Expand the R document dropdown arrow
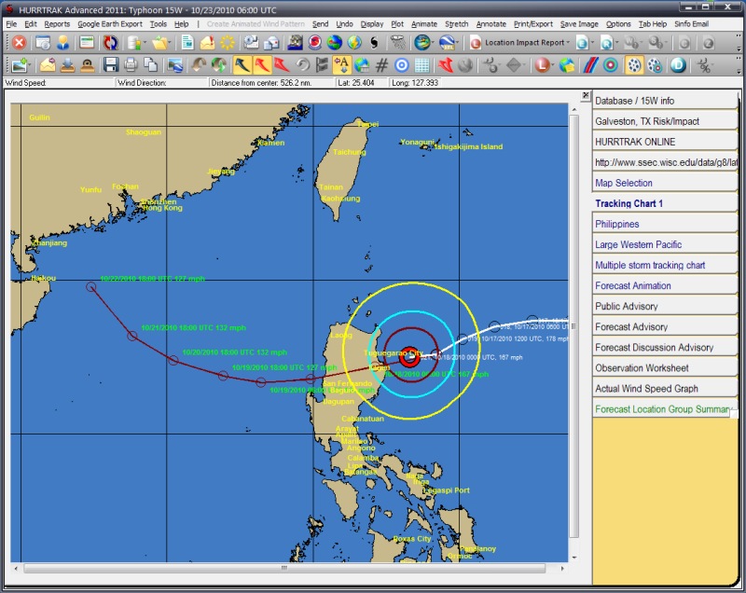This screenshot has width=746, height=593. [x=616, y=43]
